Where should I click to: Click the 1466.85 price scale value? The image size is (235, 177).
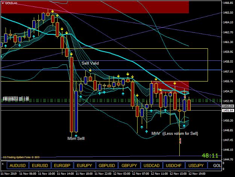point(228,3)
